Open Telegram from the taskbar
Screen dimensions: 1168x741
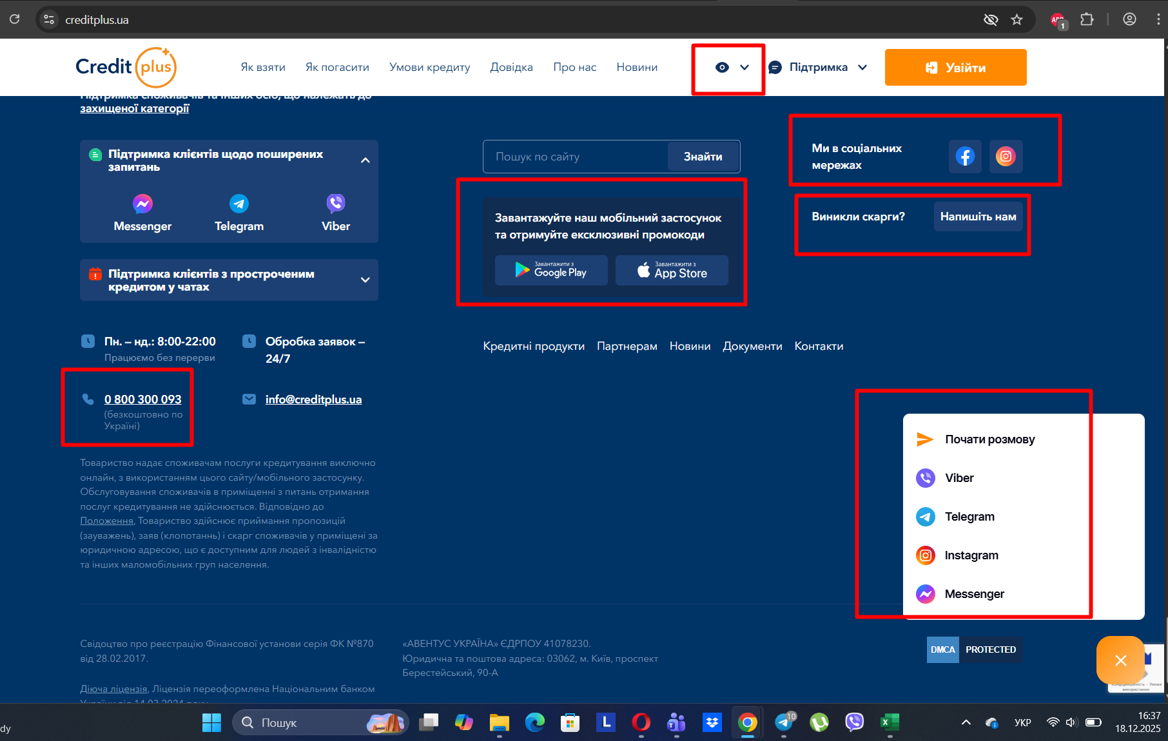(784, 722)
